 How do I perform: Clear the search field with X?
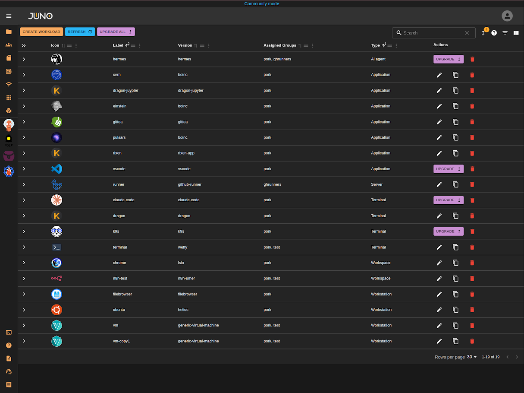(467, 33)
